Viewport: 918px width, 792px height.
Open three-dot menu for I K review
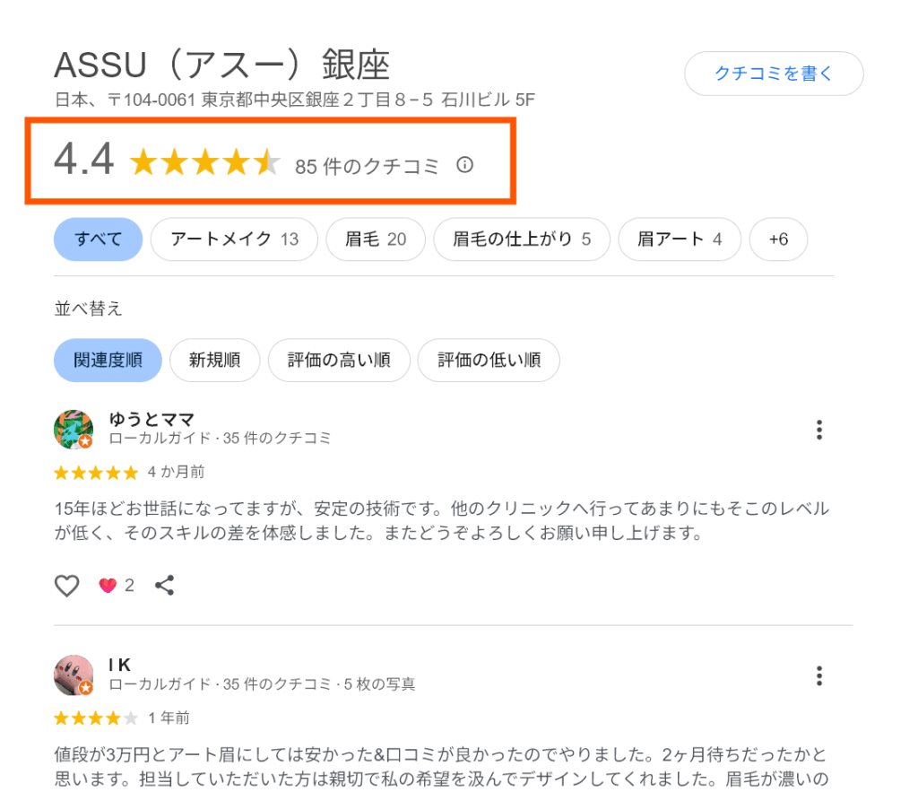(818, 675)
